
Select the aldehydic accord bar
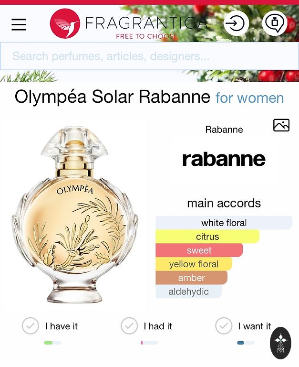click(189, 291)
